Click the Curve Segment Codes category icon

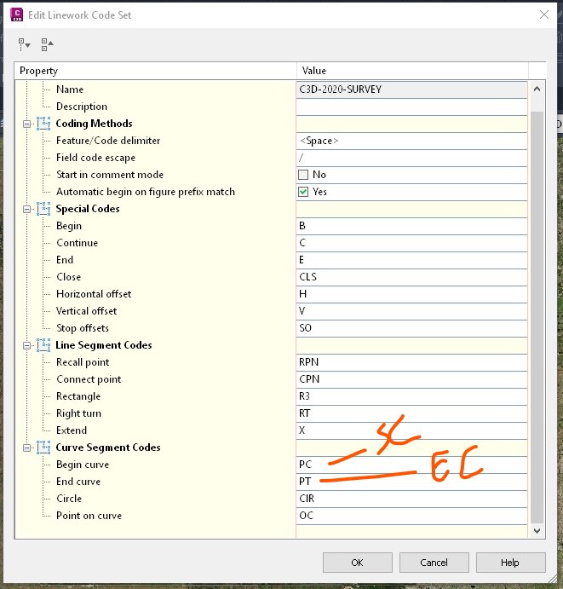43,448
